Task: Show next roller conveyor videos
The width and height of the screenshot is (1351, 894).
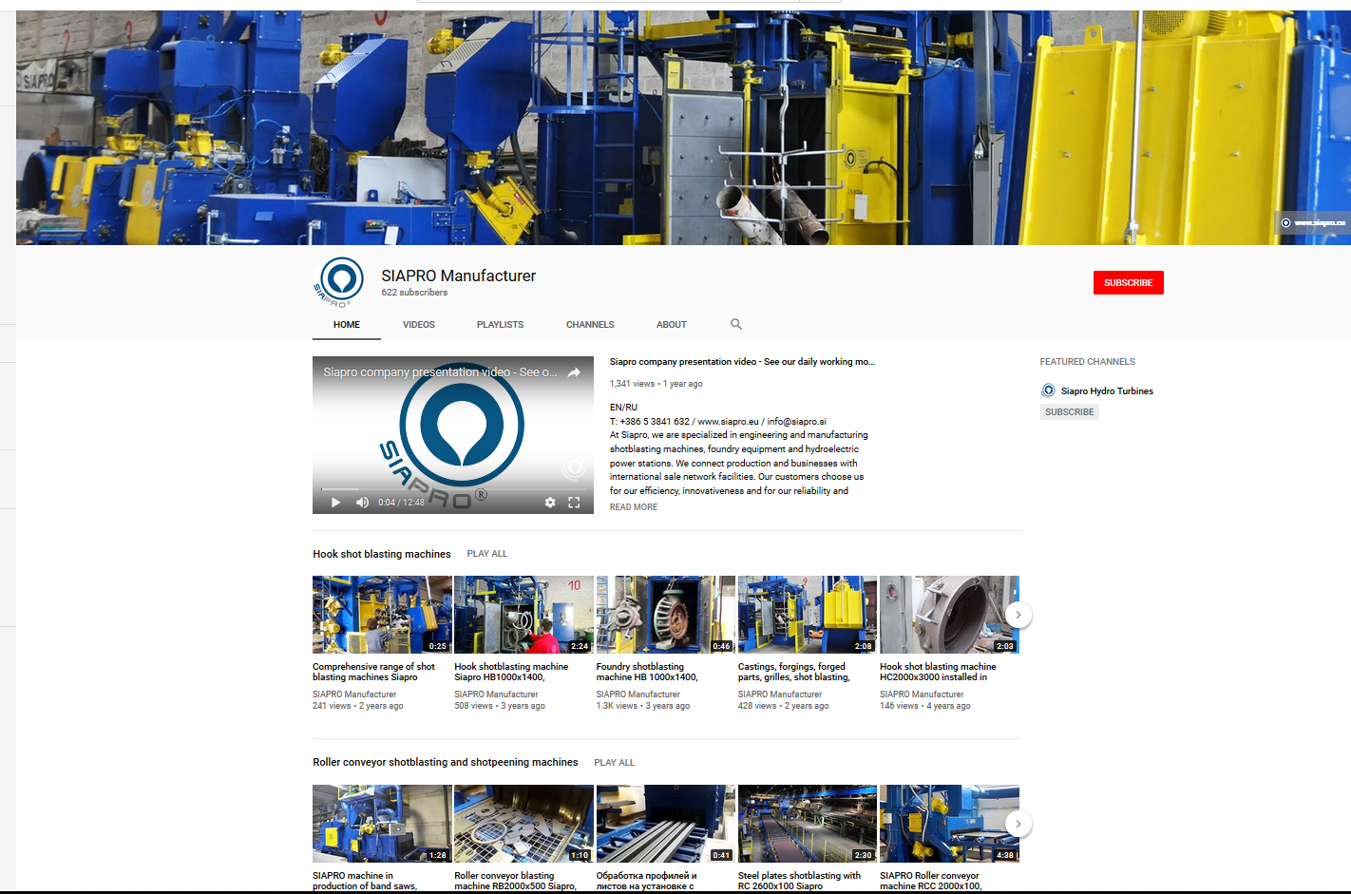Action: 1018,824
